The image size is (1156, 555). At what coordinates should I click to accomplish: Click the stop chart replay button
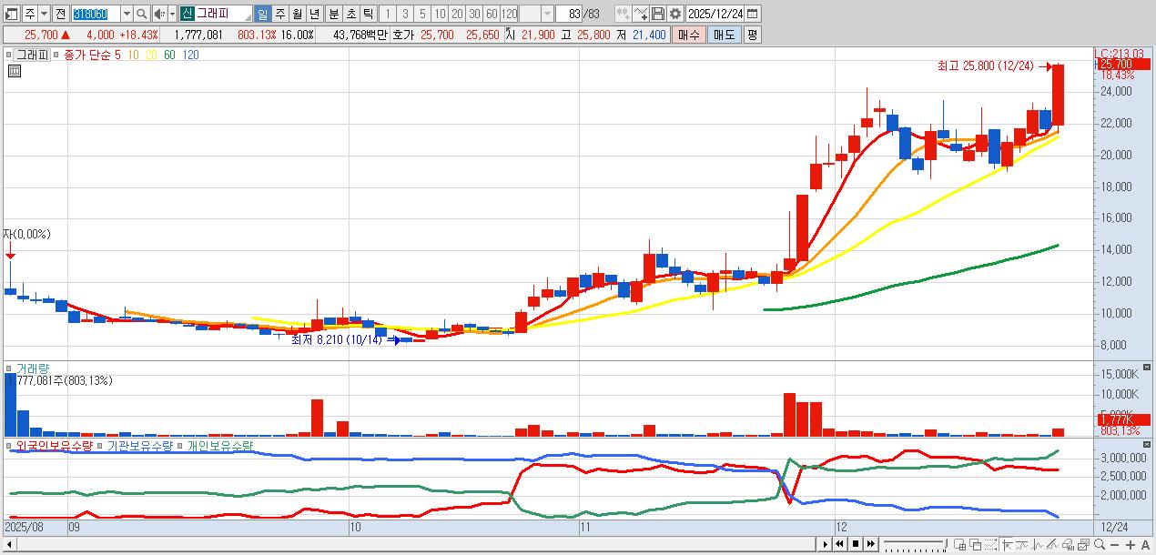[x=856, y=544]
